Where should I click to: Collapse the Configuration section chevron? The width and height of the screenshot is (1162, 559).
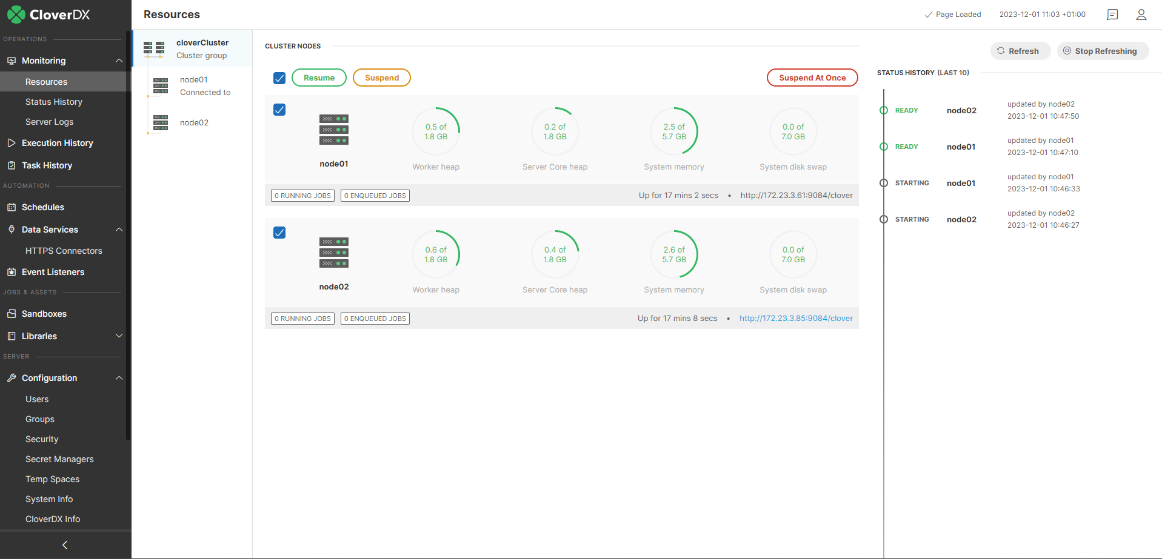tap(119, 378)
